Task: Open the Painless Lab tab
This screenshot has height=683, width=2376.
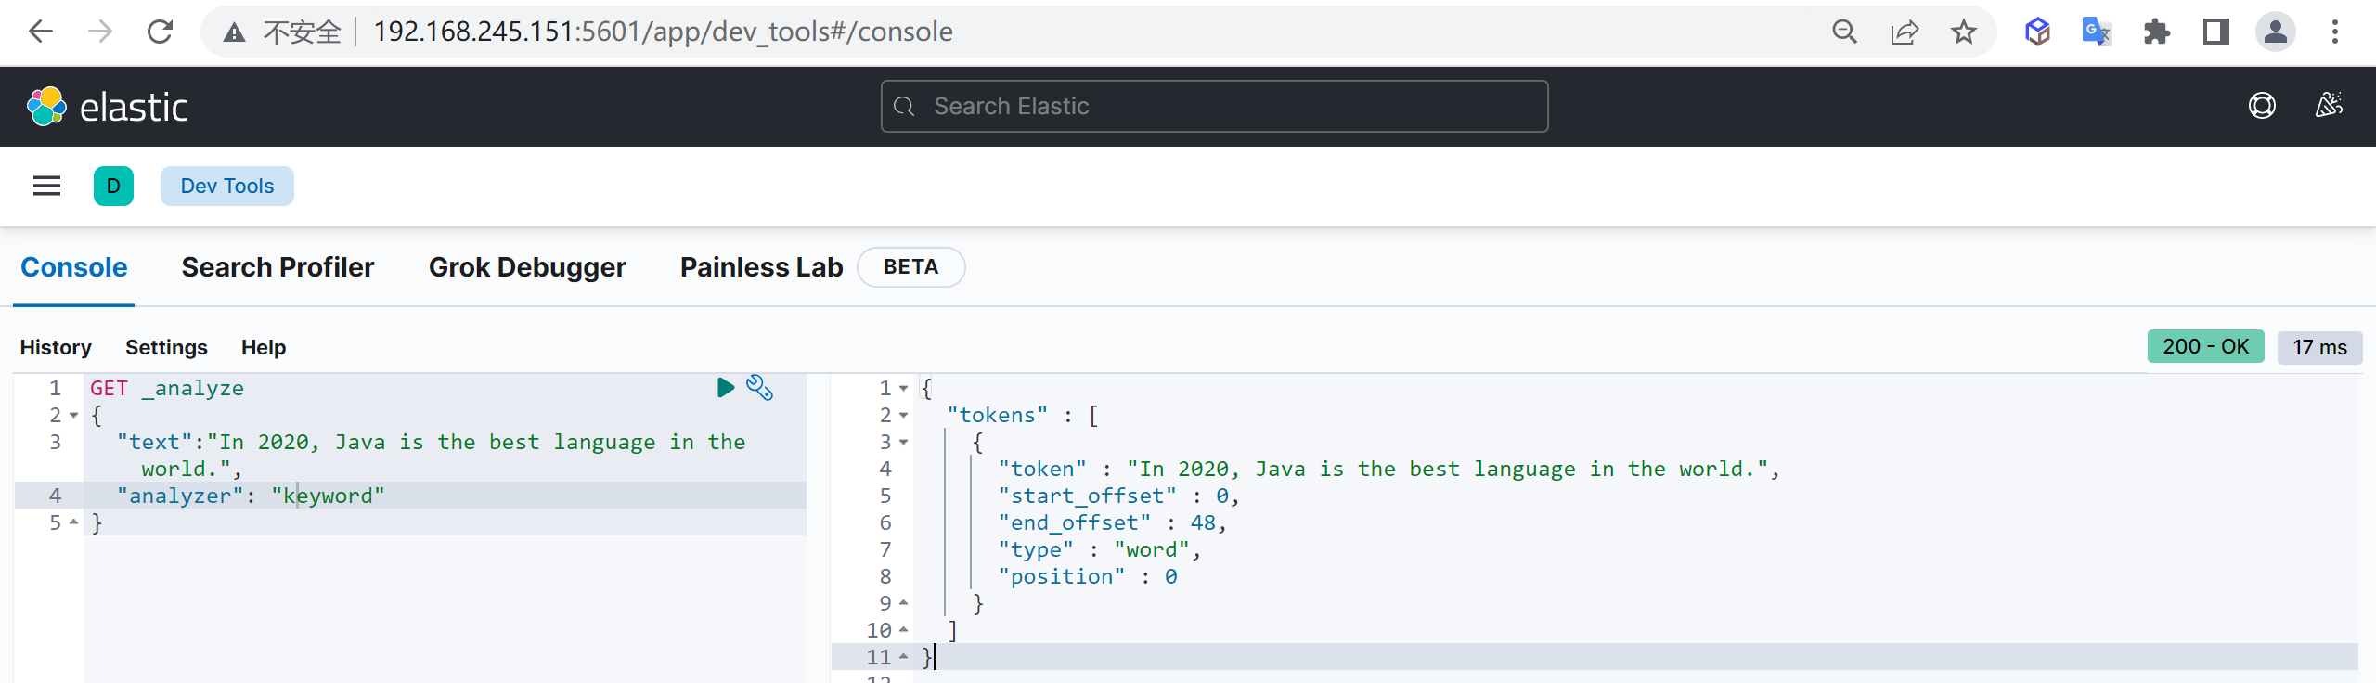Action: tap(761, 267)
